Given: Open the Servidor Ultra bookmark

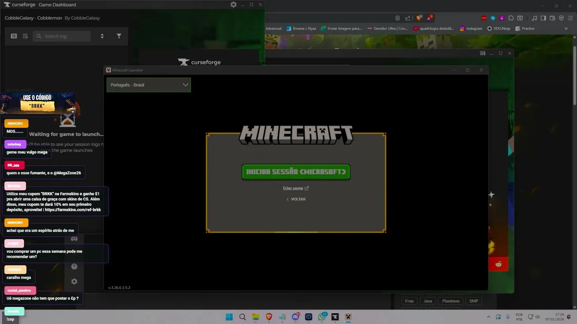Looking at the screenshot, I should (387, 28).
